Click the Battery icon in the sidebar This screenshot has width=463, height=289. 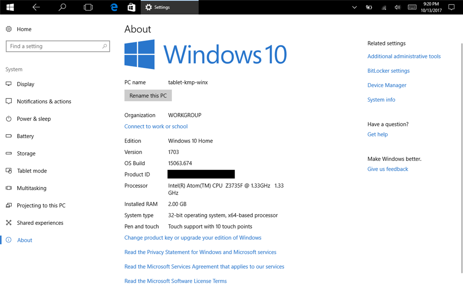pos(9,136)
